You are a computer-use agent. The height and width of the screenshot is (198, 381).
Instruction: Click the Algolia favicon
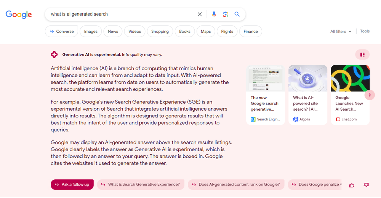click(296, 119)
